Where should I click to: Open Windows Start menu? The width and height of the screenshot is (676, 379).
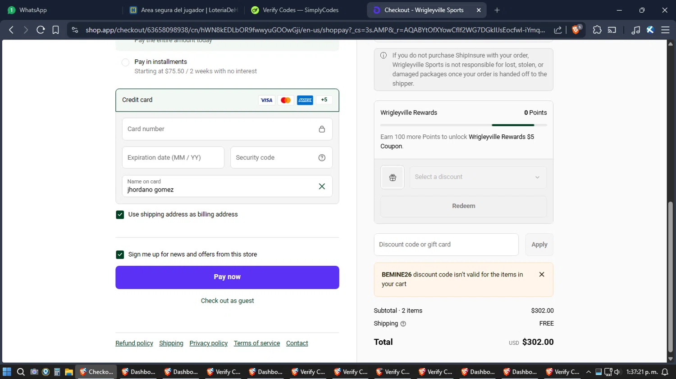[x=7, y=372]
